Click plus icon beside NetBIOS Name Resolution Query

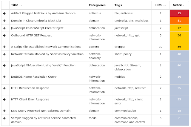[x=4, y=77]
